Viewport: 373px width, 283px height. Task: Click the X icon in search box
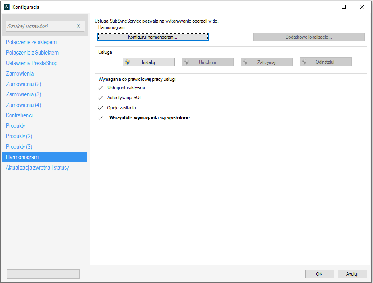(78, 26)
